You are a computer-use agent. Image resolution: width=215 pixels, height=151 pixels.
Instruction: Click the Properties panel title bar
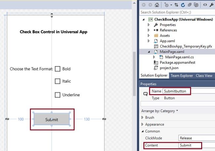(177, 84)
